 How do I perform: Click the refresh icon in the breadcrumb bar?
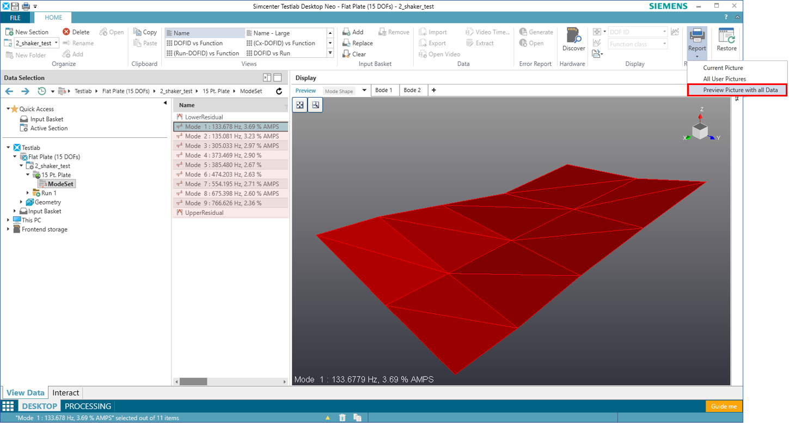[279, 91]
